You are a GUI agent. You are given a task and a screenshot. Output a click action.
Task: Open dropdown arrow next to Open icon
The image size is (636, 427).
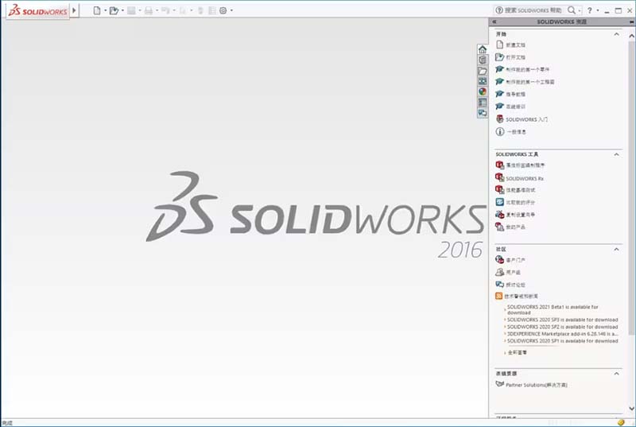click(122, 10)
